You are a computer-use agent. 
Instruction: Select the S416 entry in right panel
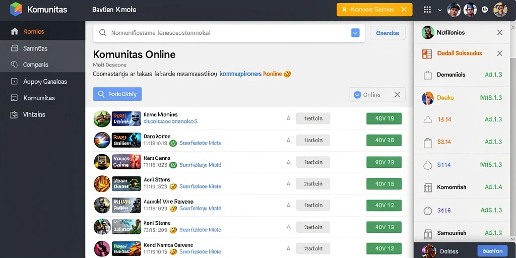(462, 210)
